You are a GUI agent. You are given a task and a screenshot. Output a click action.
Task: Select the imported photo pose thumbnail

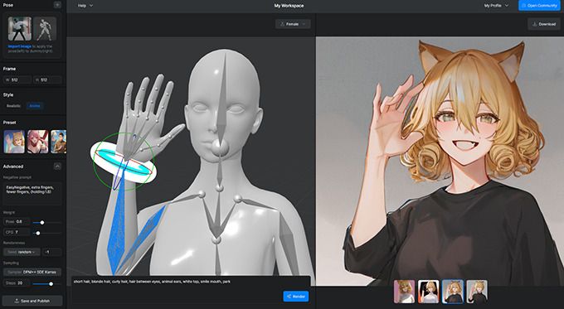(x=20, y=29)
